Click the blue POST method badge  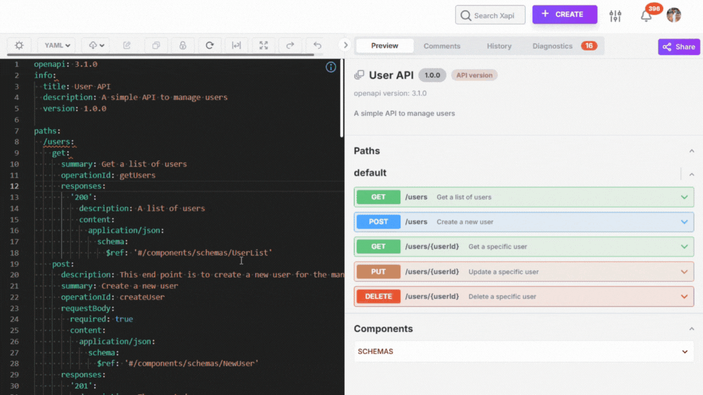click(x=378, y=222)
